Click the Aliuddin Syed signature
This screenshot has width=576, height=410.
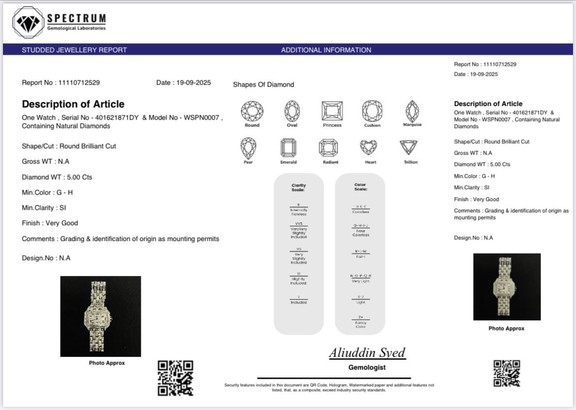(367, 353)
